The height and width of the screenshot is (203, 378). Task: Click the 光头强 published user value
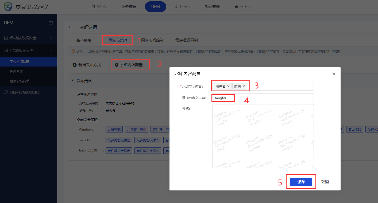[110, 110]
